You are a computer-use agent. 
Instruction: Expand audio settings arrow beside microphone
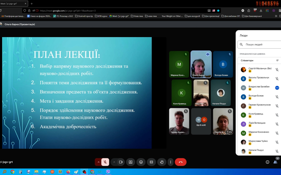98,162
